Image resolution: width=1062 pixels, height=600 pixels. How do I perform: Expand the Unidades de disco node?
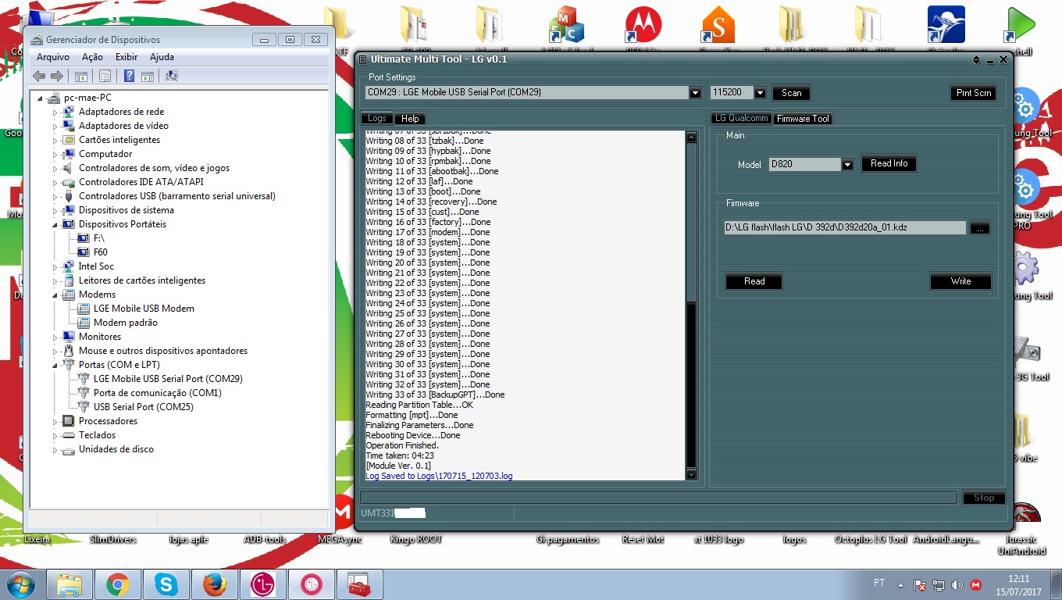tap(55, 449)
